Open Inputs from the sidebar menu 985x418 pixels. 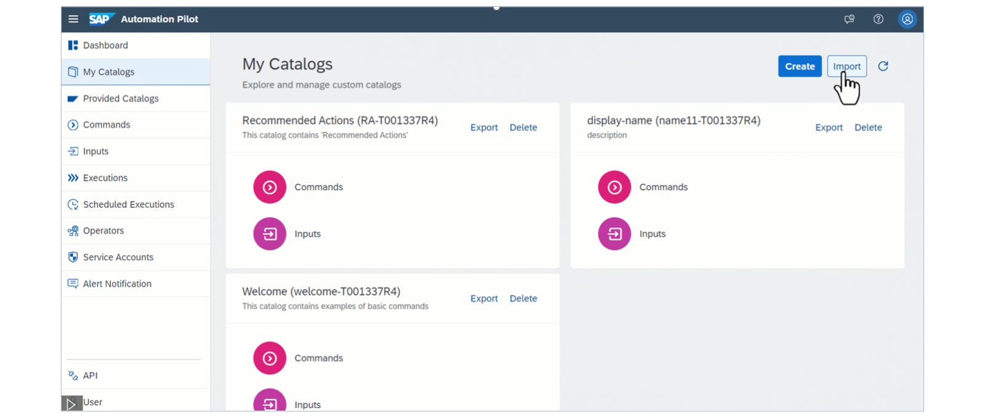point(135,151)
